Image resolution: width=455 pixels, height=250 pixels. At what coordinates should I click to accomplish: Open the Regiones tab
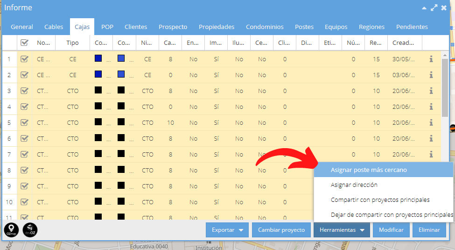point(371,27)
